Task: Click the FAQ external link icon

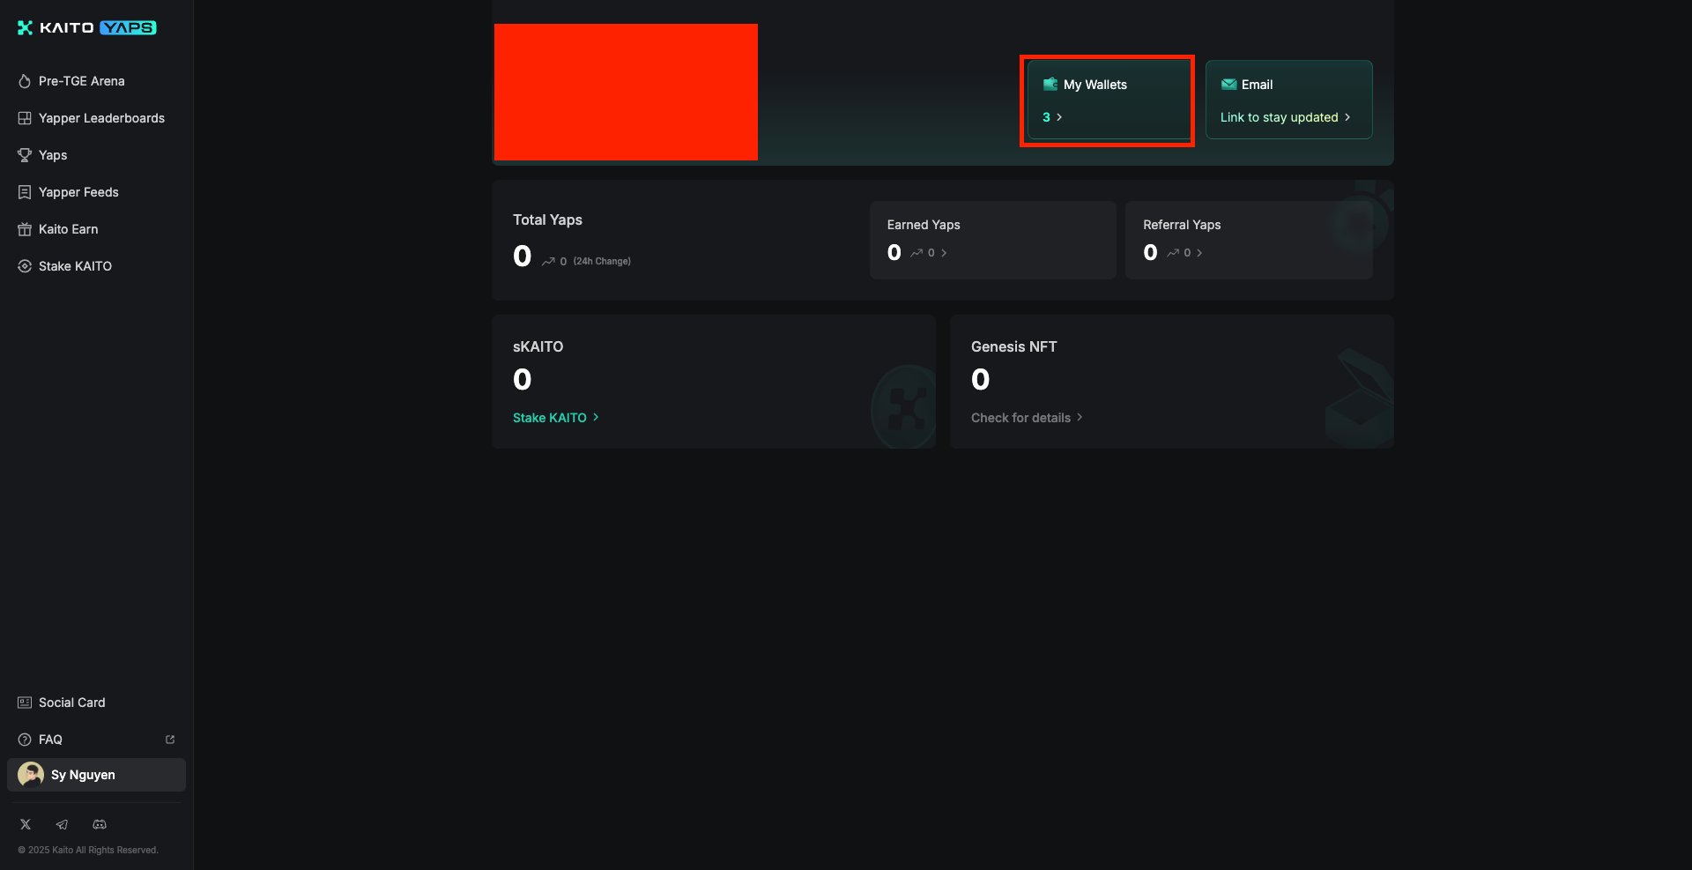Action: tap(170, 740)
